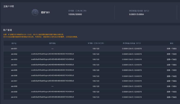Click the withdrawal address in okni002 row
This screenshot has width=180, height=104.
(x=53, y=54)
